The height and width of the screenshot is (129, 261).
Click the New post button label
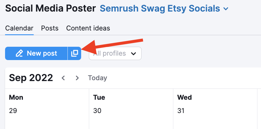click(42, 53)
